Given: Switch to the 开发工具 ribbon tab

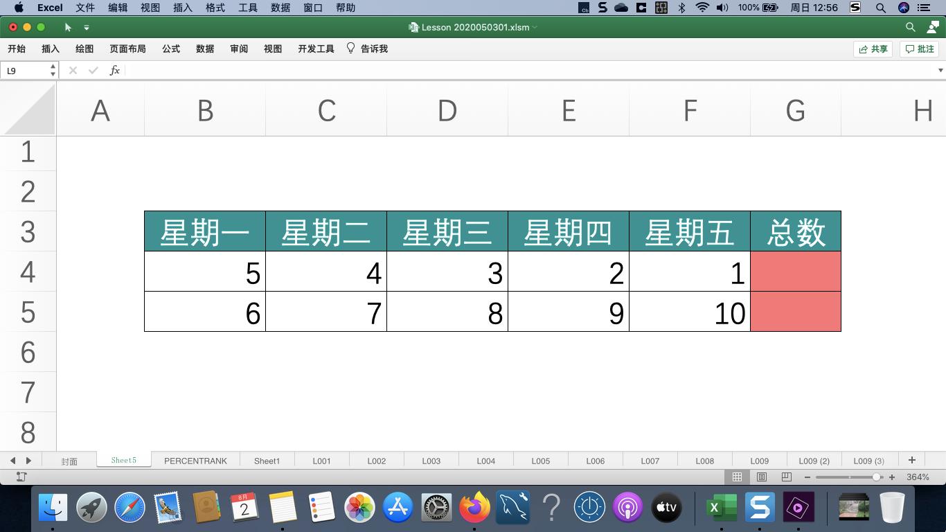Looking at the screenshot, I should coord(315,48).
